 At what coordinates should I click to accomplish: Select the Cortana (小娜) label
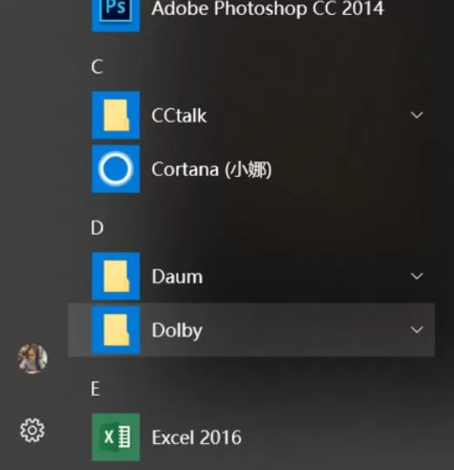(212, 169)
